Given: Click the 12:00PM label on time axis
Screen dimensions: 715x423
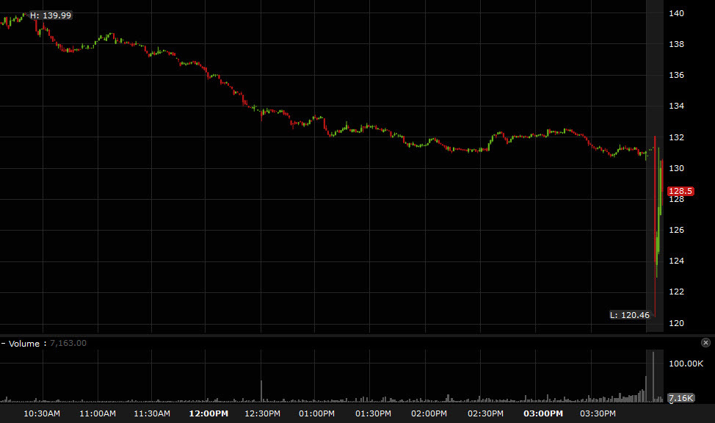Looking at the screenshot, I should point(208,413).
